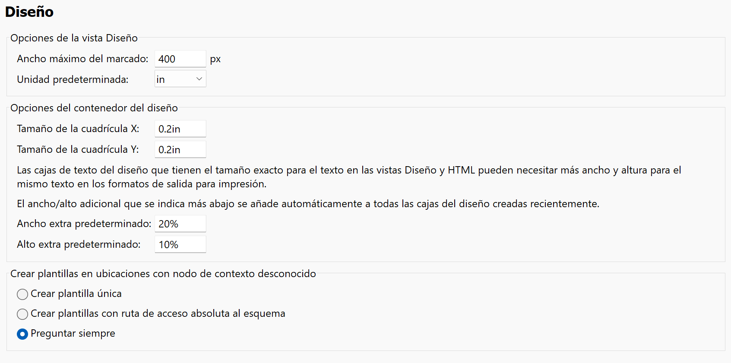The image size is (731, 363).
Task: Click the 'px' unit label
Action: tap(215, 59)
